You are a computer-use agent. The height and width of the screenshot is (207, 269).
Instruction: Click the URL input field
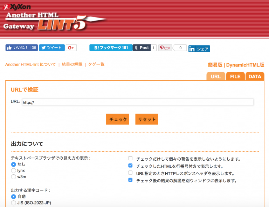coord(138,102)
